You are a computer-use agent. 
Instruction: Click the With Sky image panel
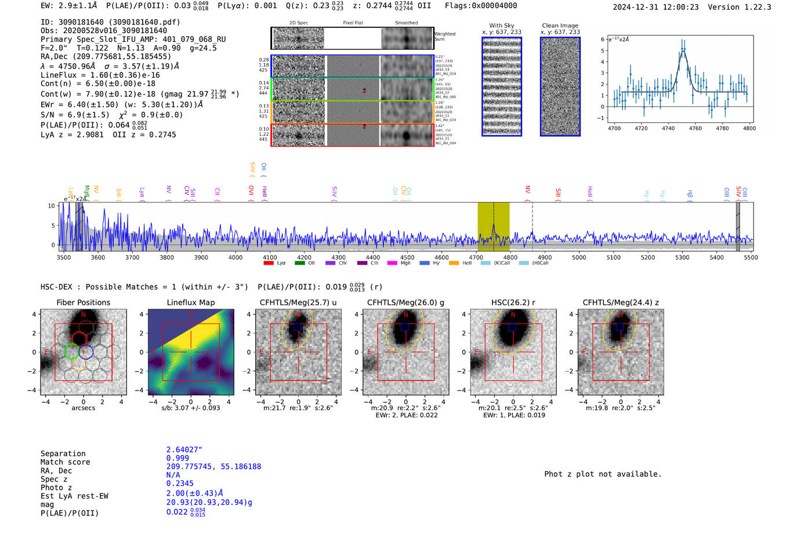click(502, 86)
